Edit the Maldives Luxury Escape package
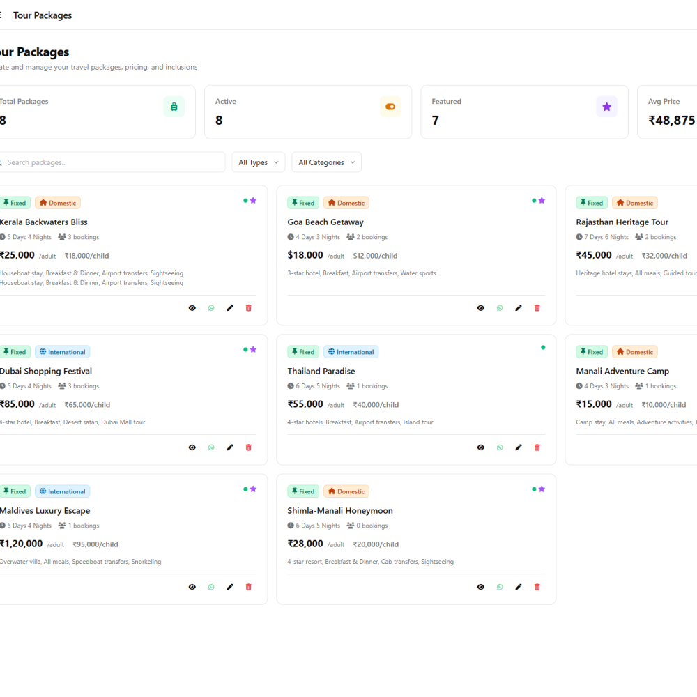This screenshot has height=697, width=697. [230, 587]
